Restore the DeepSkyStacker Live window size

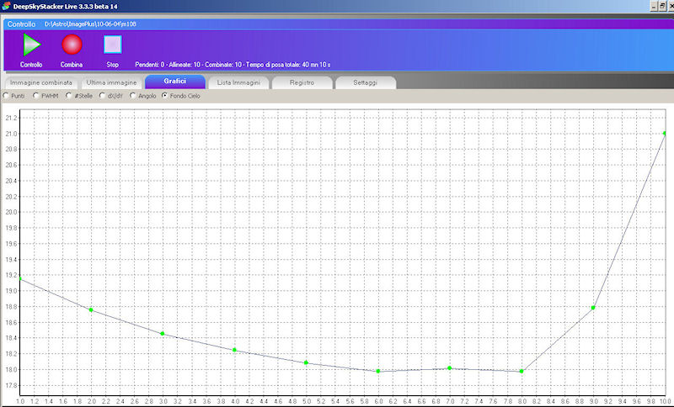[662, 6]
